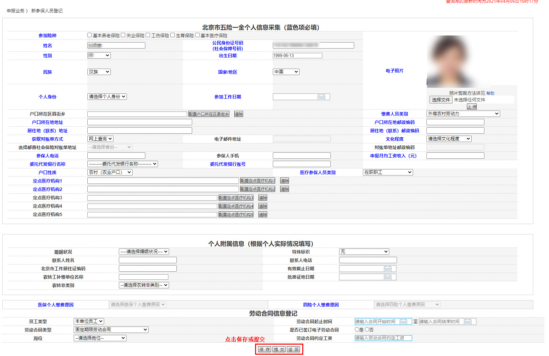Click 配置定点医疗机构1 button

[257, 181]
